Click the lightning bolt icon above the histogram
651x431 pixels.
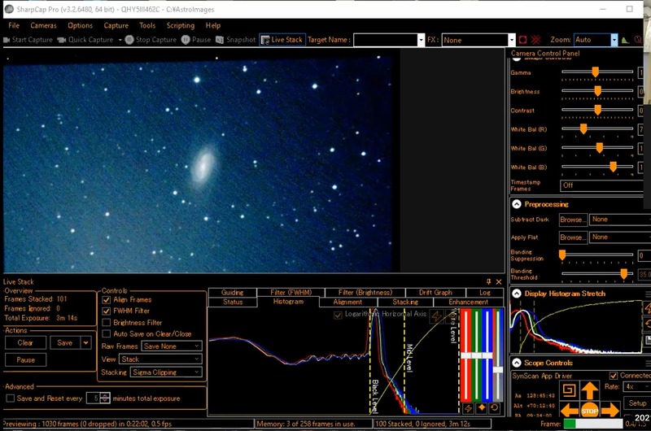[436, 316]
